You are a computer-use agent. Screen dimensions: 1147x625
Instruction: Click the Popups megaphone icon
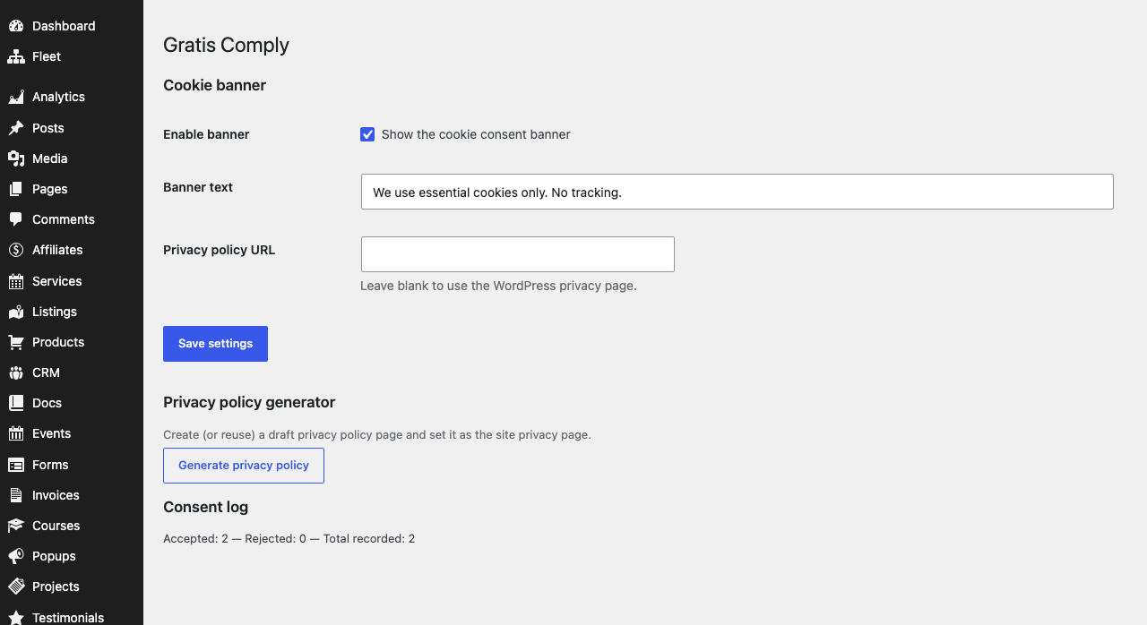(x=16, y=556)
